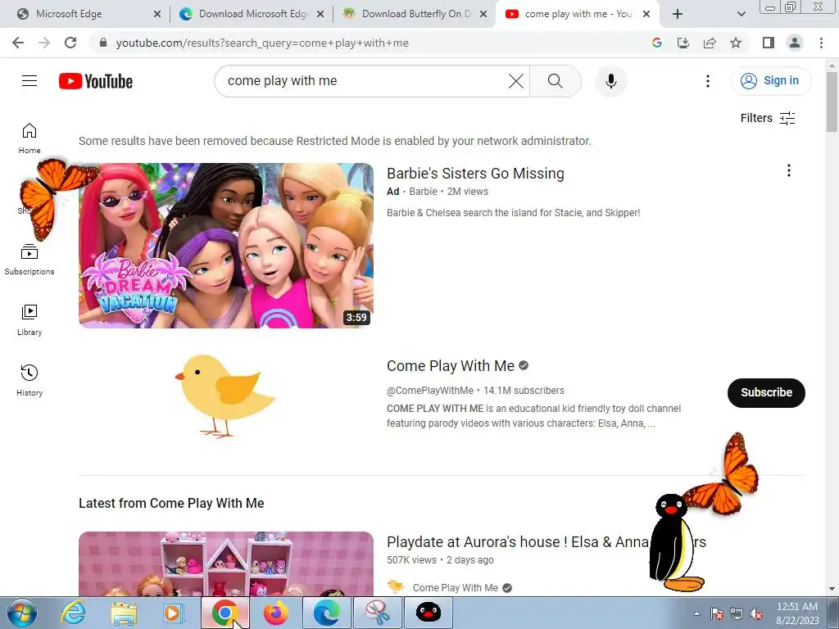Open the Snipping Tool from the taskbar
The height and width of the screenshot is (629, 839).
(x=377, y=613)
